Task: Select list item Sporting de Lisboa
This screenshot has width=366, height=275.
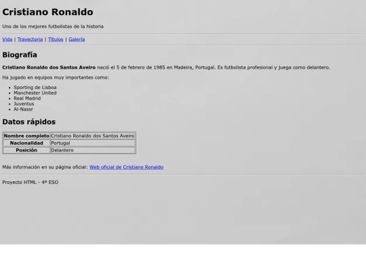Action: tap(35, 88)
